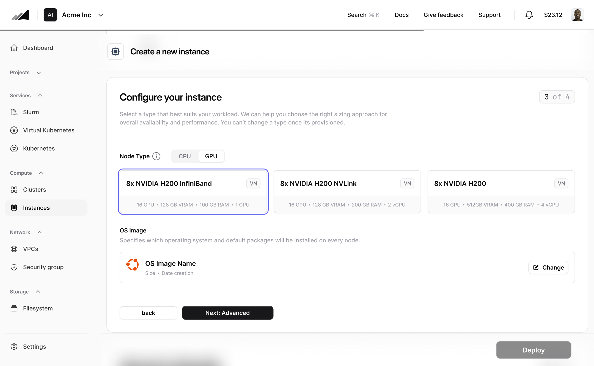Change the OS Image
594x366 pixels.
548,267
